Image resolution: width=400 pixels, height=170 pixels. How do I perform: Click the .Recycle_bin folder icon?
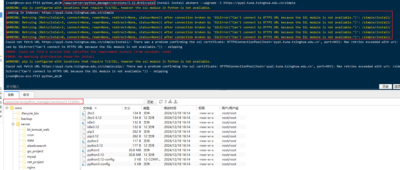18,113
